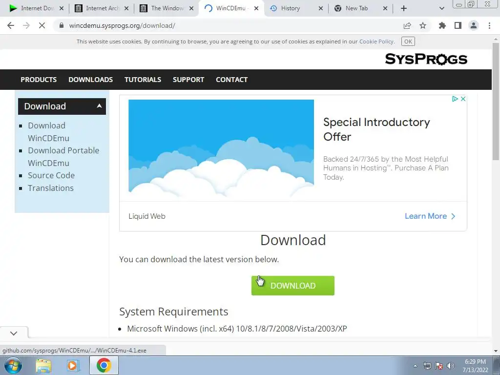Open the browser side panel icon
This screenshot has width=500, height=375.
(x=458, y=25)
